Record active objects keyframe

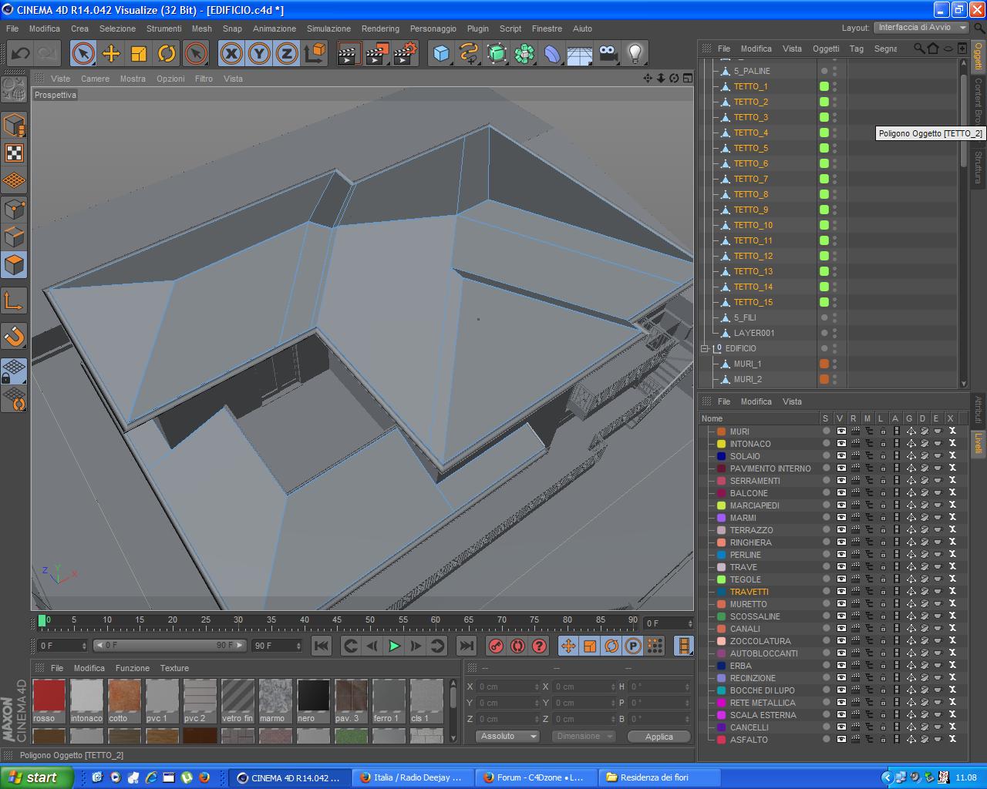pyautogui.click(x=497, y=646)
